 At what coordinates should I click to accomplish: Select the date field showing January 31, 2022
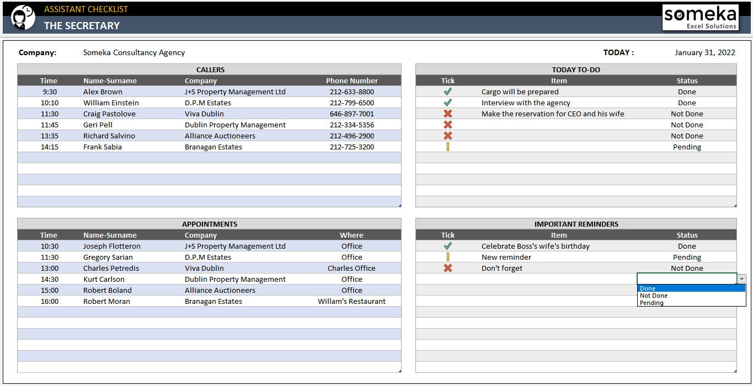tap(704, 52)
